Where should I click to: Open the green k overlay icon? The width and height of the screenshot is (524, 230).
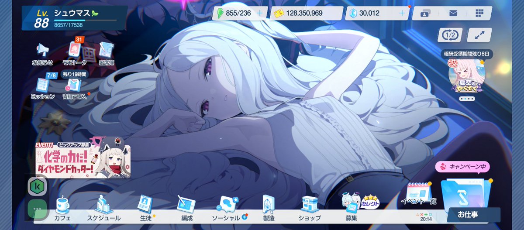38,187
